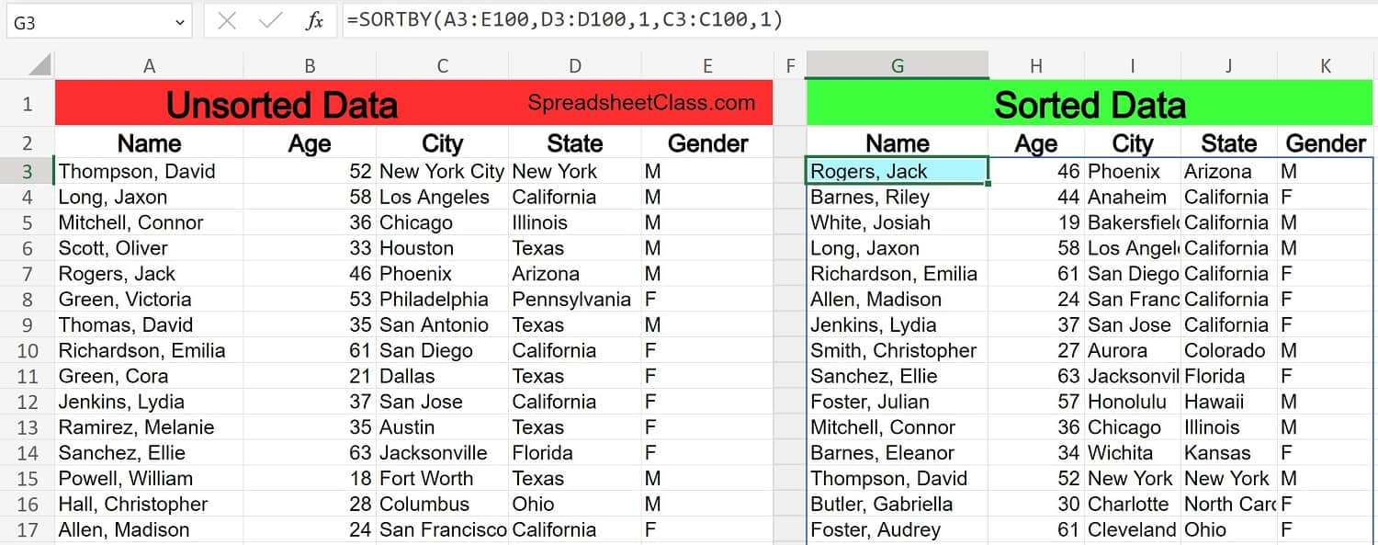Image resolution: width=1378 pixels, height=545 pixels.
Task: Click the Gender header in sorted table
Action: (x=1326, y=143)
